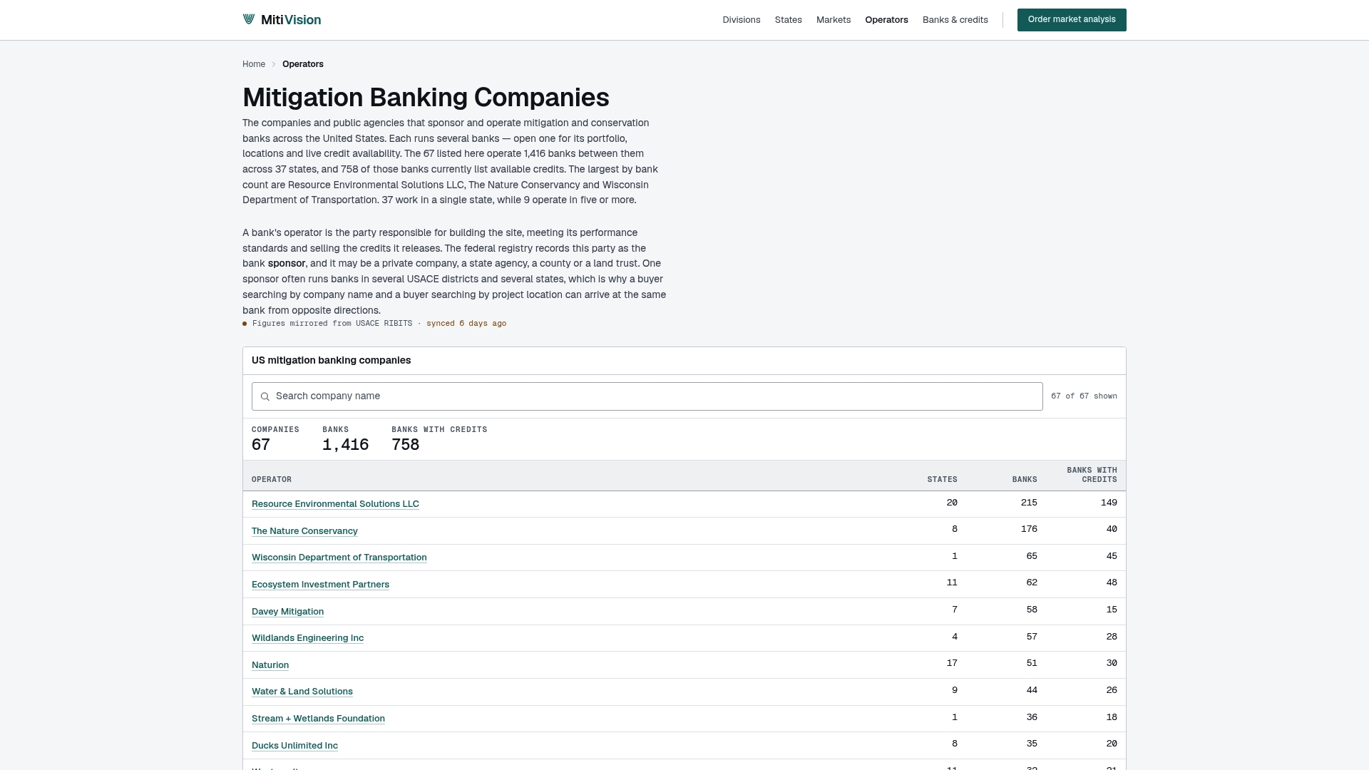Open Wildlands Engineering Inc link
1369x770 pixels.
307,638
